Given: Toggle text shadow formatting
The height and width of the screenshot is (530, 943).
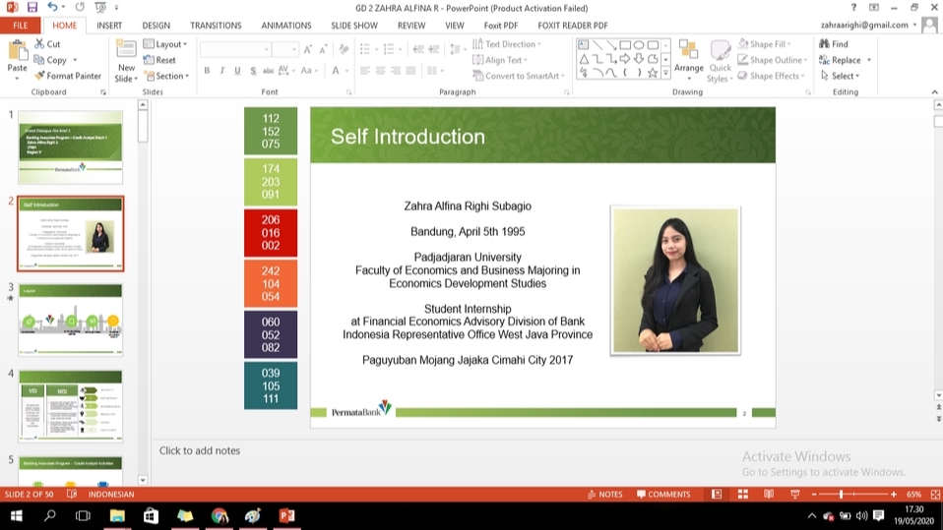Looking at the screenshot, I should [253, 71].
